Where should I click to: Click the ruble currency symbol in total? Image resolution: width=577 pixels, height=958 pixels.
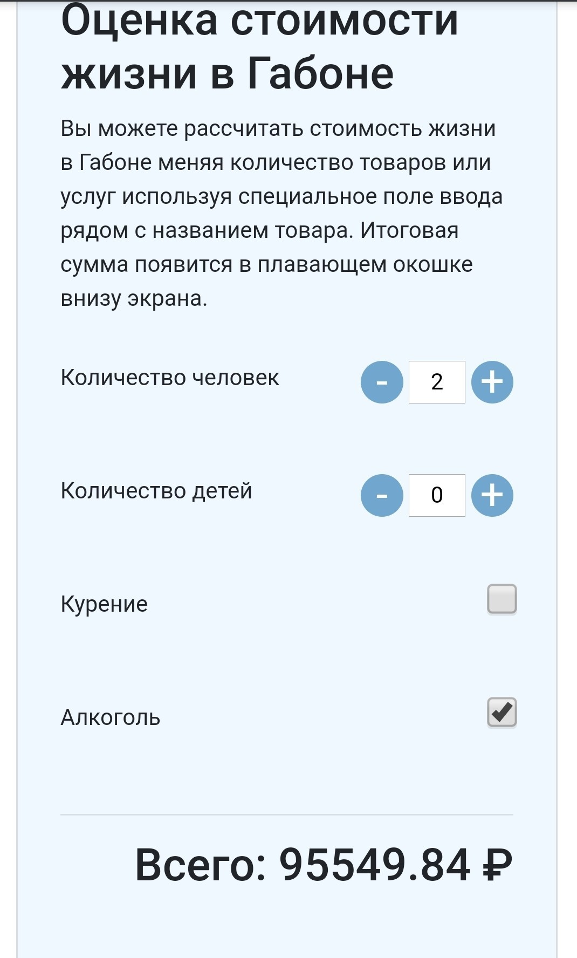(497, 865)
